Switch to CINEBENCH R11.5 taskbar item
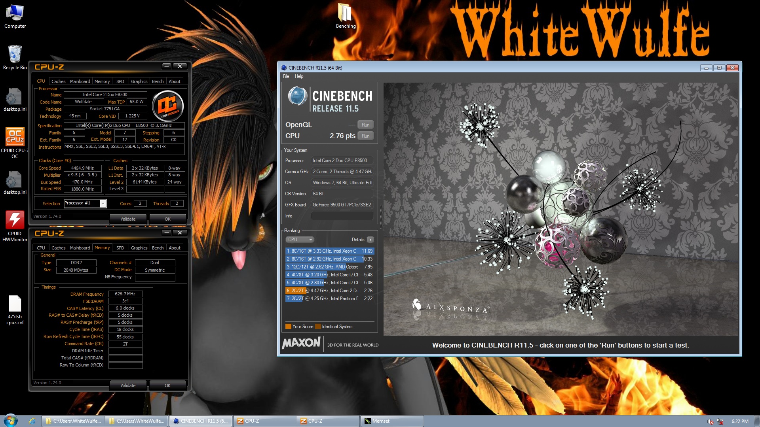The width and height of the screenshot is (760, 427). [x=201, y=421]
